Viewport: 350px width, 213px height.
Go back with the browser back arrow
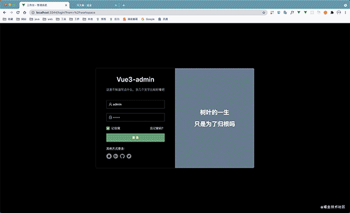click(x=5, y=12)
